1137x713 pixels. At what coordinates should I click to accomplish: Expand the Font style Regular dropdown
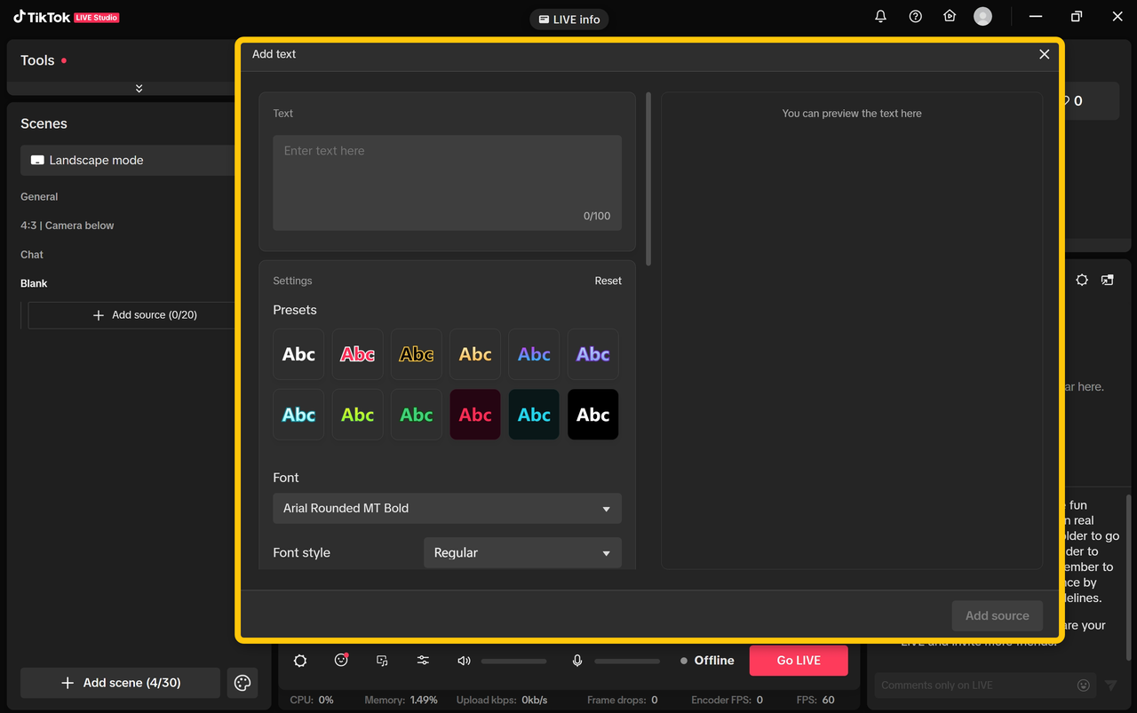[x=522, y=552]
